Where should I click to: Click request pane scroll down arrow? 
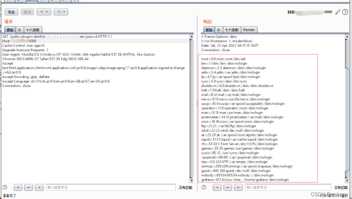192,180
